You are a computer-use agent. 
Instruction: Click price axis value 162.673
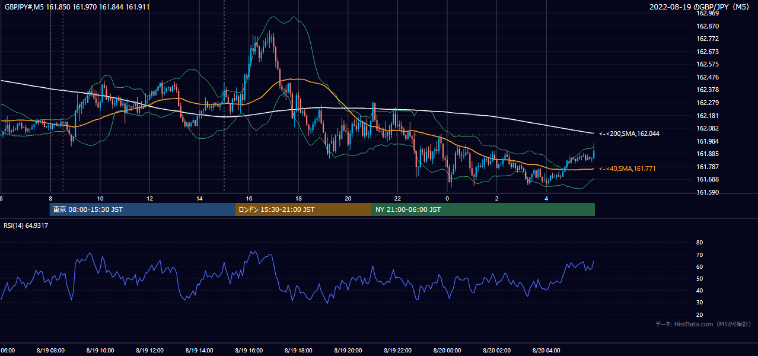click(x=708, y=52)
